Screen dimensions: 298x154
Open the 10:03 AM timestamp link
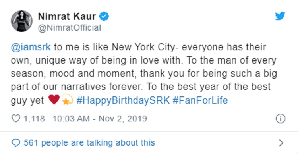71,119
